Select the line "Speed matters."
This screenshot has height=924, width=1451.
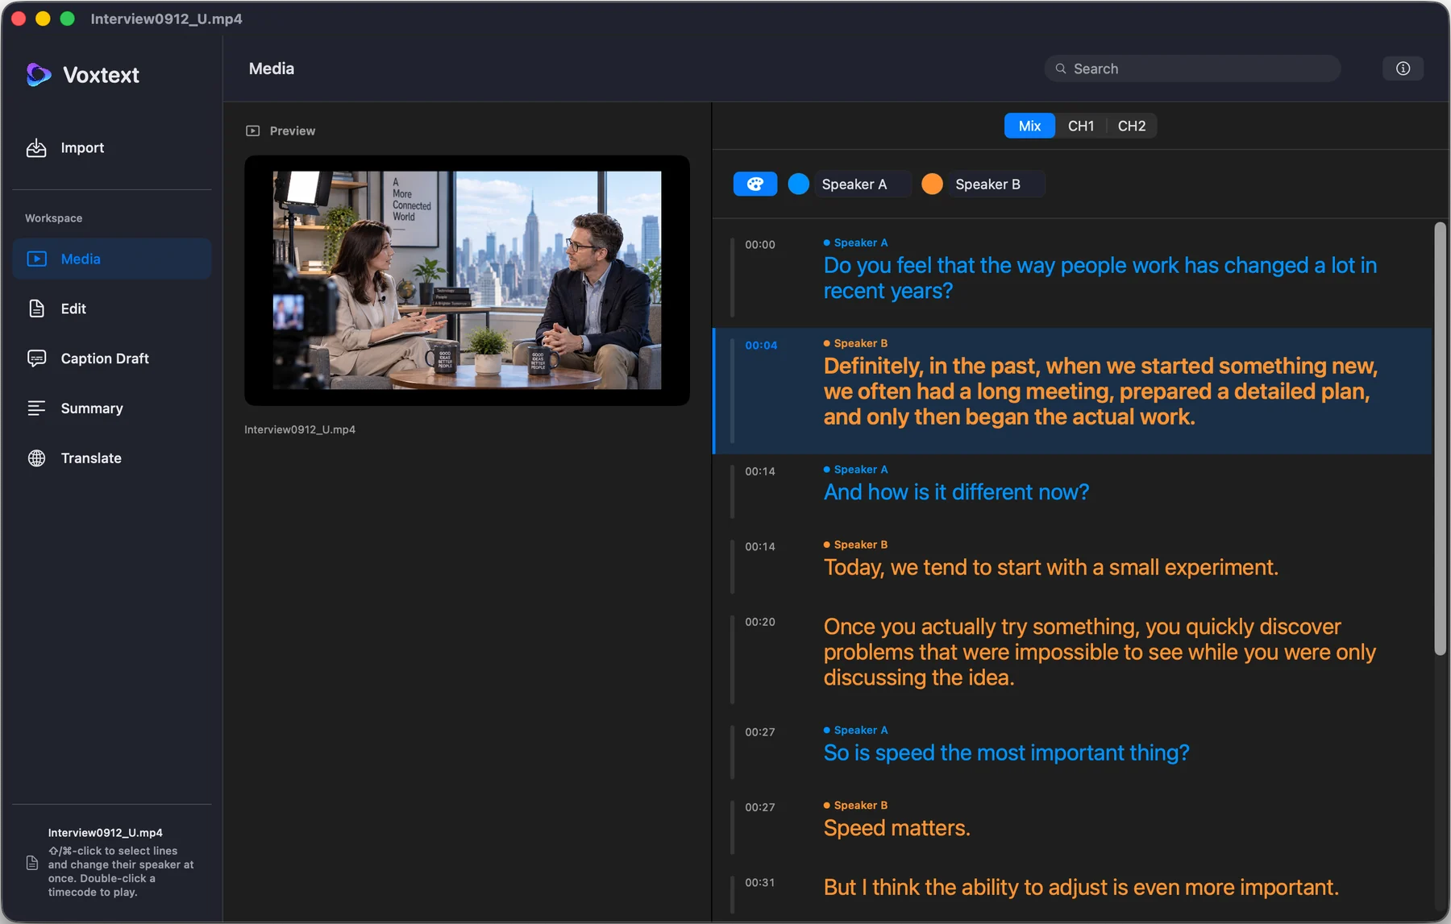click(896, 828)
